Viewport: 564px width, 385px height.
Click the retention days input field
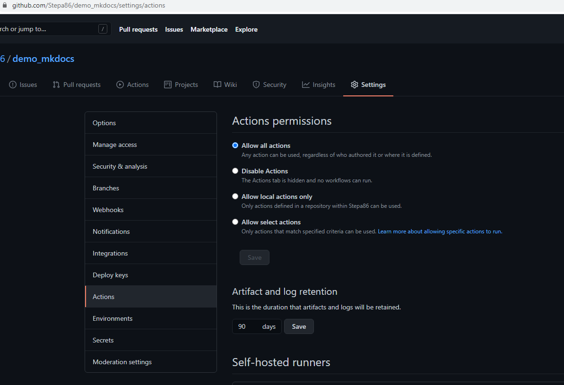(246, 326)
